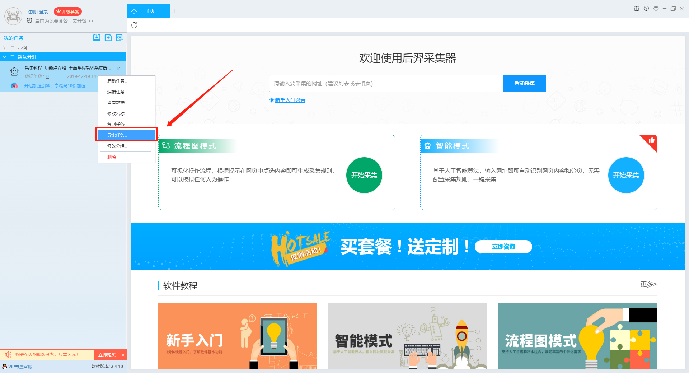Open settings with the gear icon
Screen dimensions: 689x373
click(x=656, y=9)
